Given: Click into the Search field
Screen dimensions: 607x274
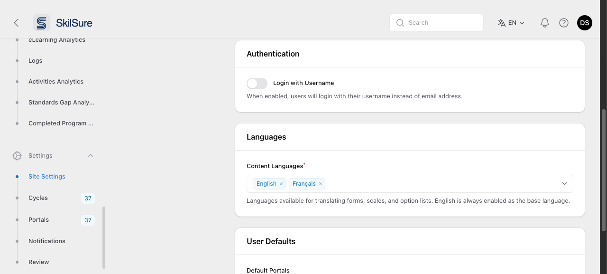Looking at the screenshot, I should [436, 23].
